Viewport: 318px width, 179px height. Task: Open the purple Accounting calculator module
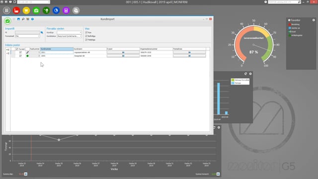tap(66, 10)
